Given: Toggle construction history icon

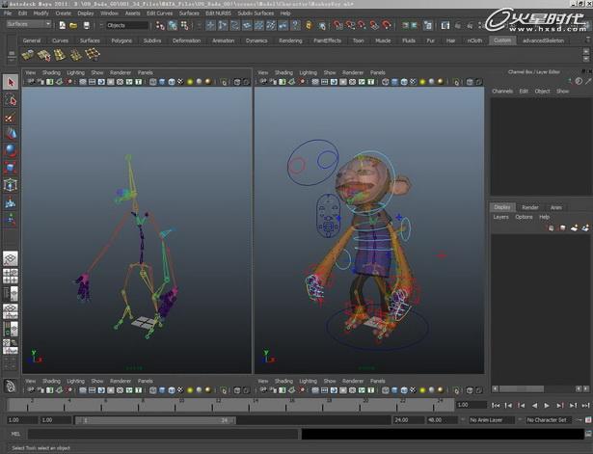Looking at the screenshot, I should tap(428, 25).
